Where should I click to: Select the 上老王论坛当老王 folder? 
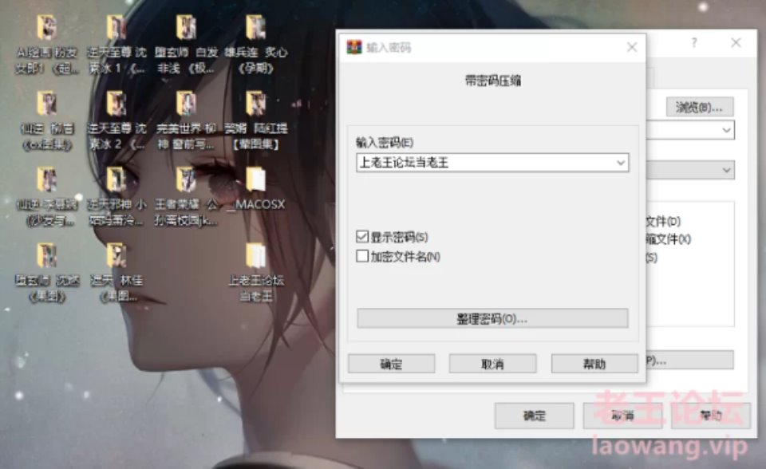[255, 273]
